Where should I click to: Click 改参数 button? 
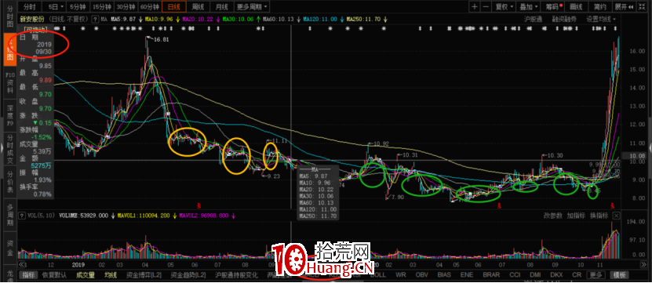[553, 216]
